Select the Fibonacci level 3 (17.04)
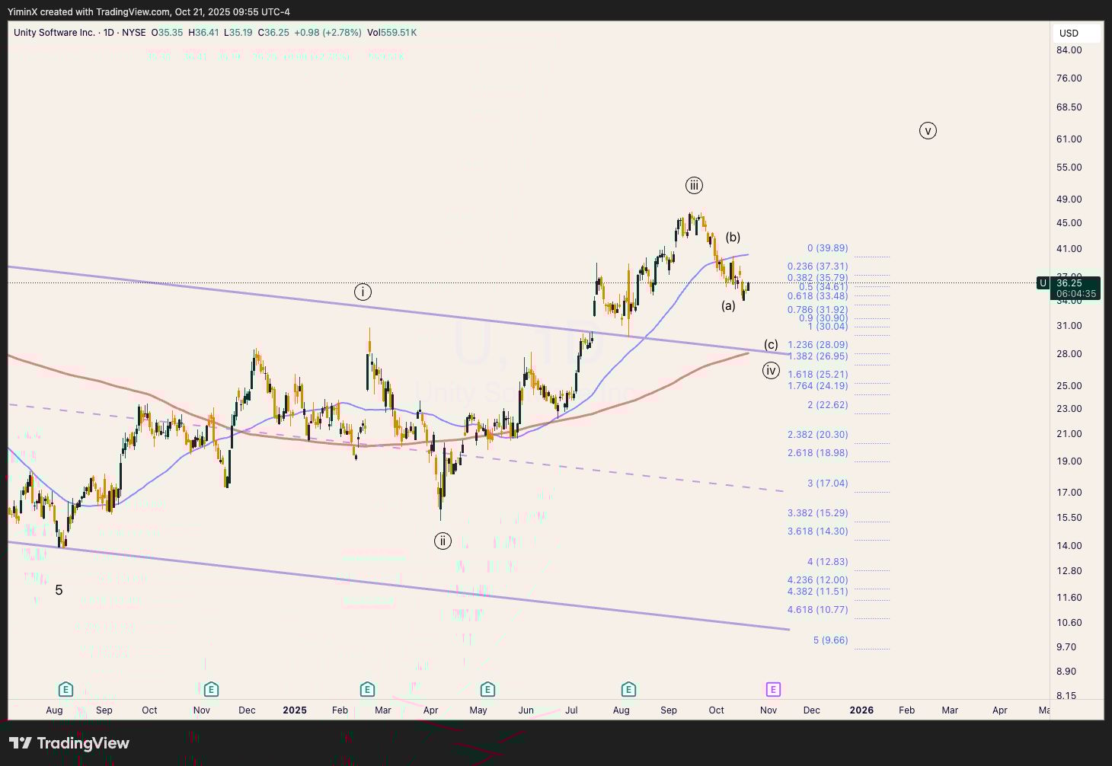The image size is (1112, 766). tap(827, 484)
